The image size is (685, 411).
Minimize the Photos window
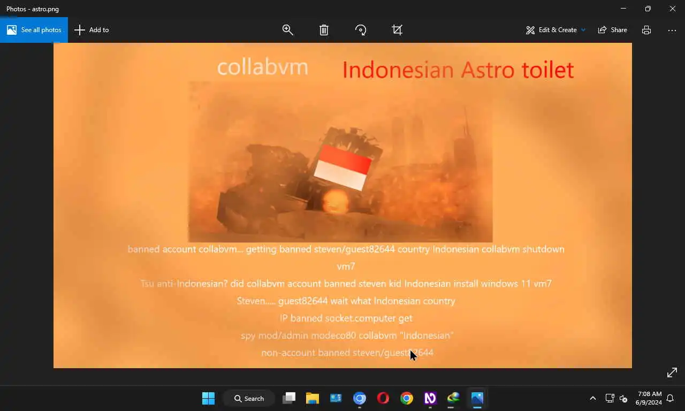[623, 9]
